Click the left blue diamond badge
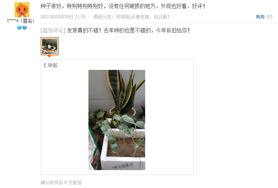Image resolution: width=278 pixels, height=188 pixels. [19, 28]
